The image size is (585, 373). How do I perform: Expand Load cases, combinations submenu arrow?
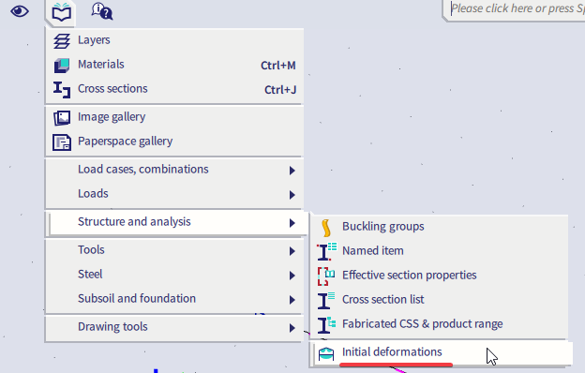point(292,171)
